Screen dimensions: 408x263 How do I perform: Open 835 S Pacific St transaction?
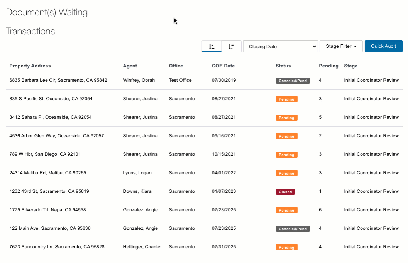click(51, 99)
